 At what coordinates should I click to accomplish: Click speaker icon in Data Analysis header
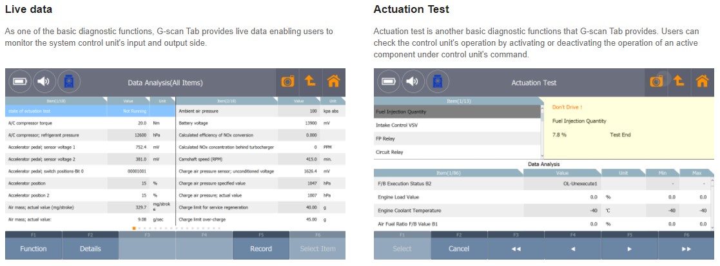tap(44, 82)
